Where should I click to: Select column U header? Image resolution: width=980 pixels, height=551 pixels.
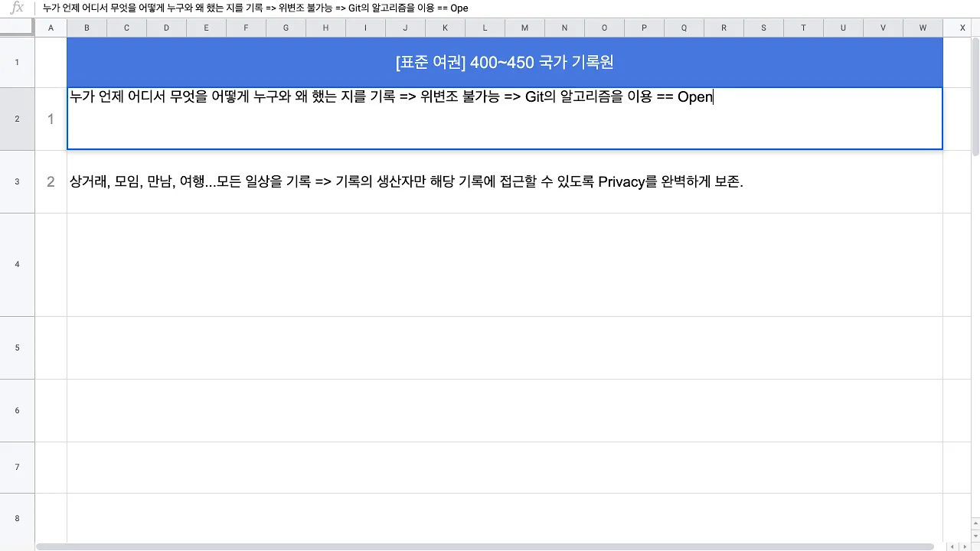click(x=843, y=28)
